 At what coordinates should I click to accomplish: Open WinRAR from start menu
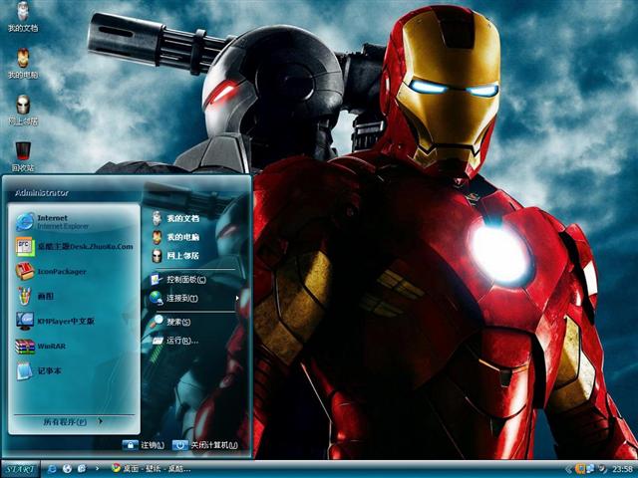click(x=74, y=347)
